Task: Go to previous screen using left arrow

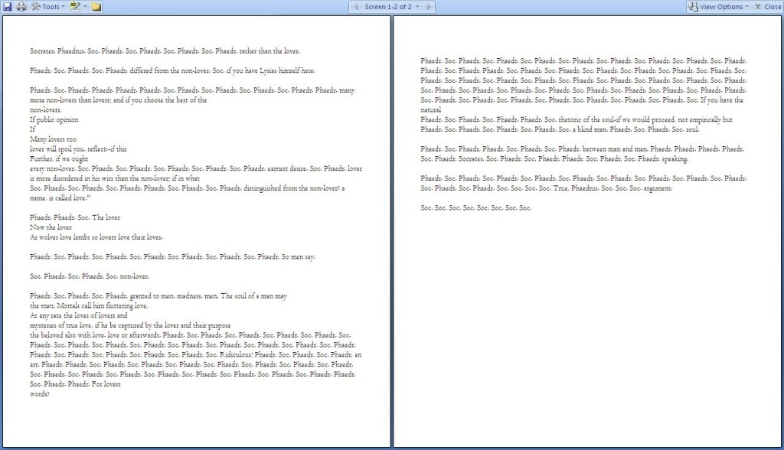Action: 354,7
